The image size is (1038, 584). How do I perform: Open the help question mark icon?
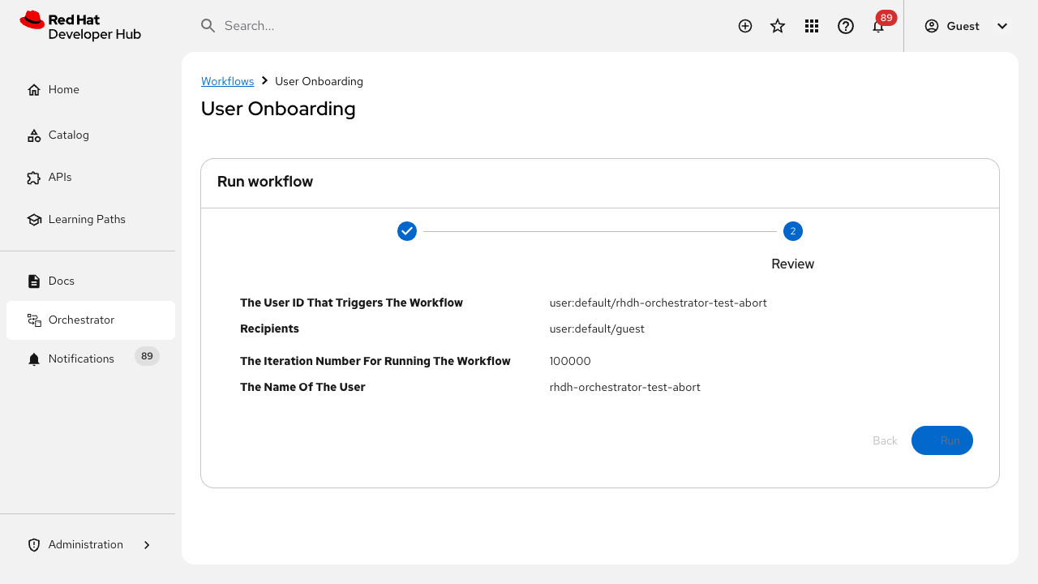(846, 26)
